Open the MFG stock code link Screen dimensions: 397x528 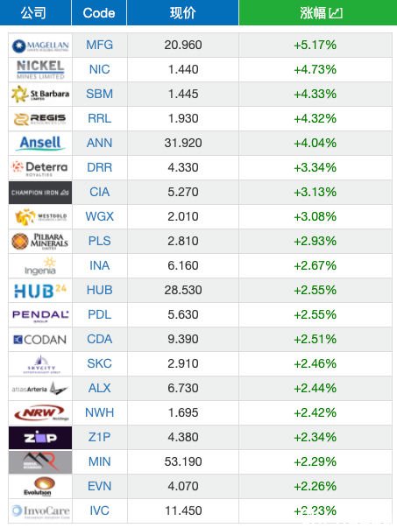click(x=99, y=45)
